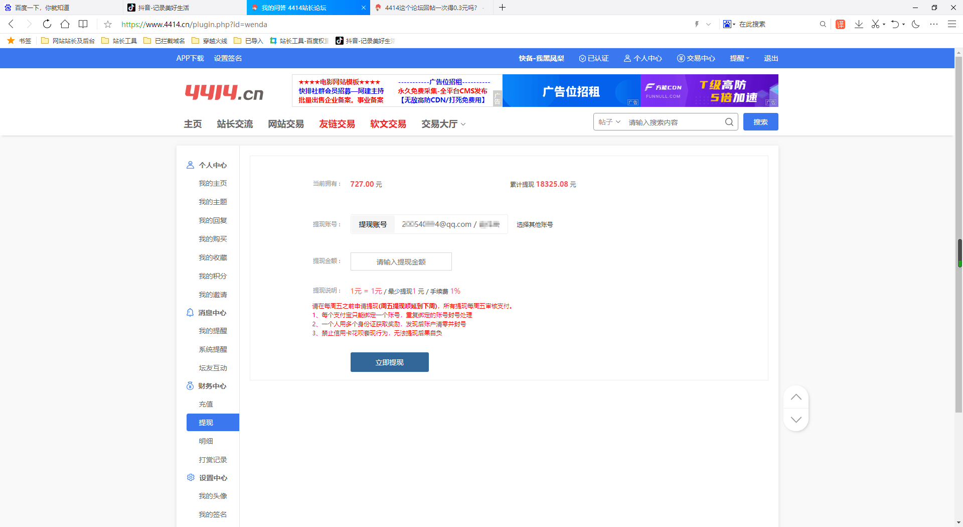
Task: Click the scroll-to-top up arrow
Action: (x=796, y=397)
